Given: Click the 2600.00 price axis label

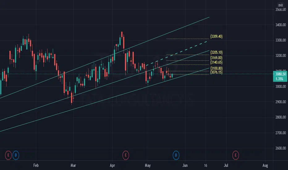Looking at the screenshot, I should [281, 148].
